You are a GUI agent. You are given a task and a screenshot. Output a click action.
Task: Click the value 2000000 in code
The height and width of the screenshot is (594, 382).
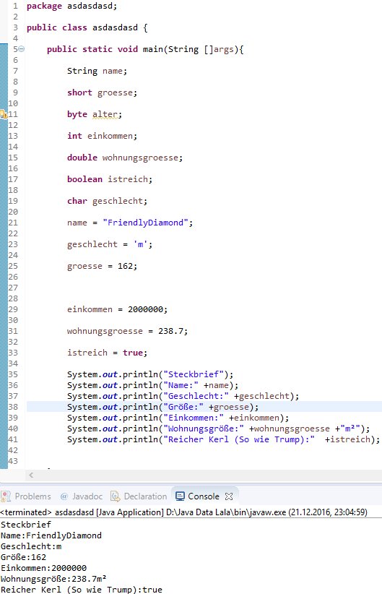pyautogui.click(x=145, y=309)
